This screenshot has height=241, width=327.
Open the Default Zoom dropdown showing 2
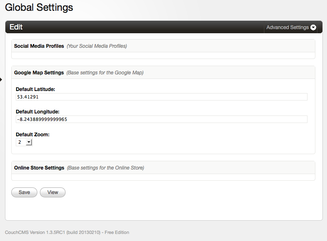coord(24,142)
